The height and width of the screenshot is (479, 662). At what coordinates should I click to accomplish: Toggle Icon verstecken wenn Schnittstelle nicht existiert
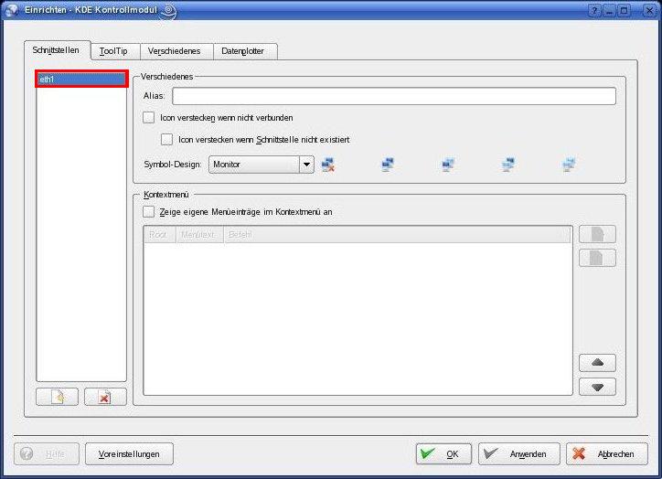pos(166,139)
